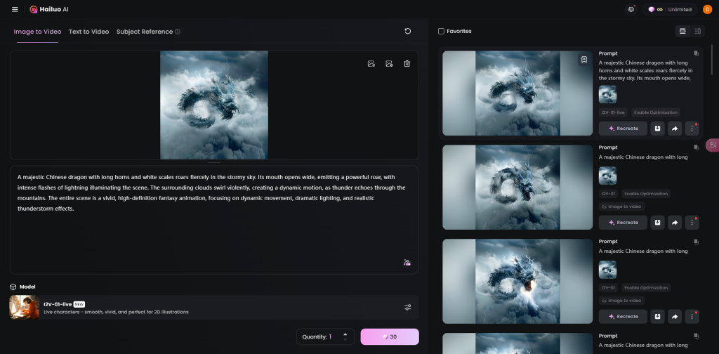The image size is (719, 354).
Task: Enable the Favorites checkbox
Action: tap(441, 31)
